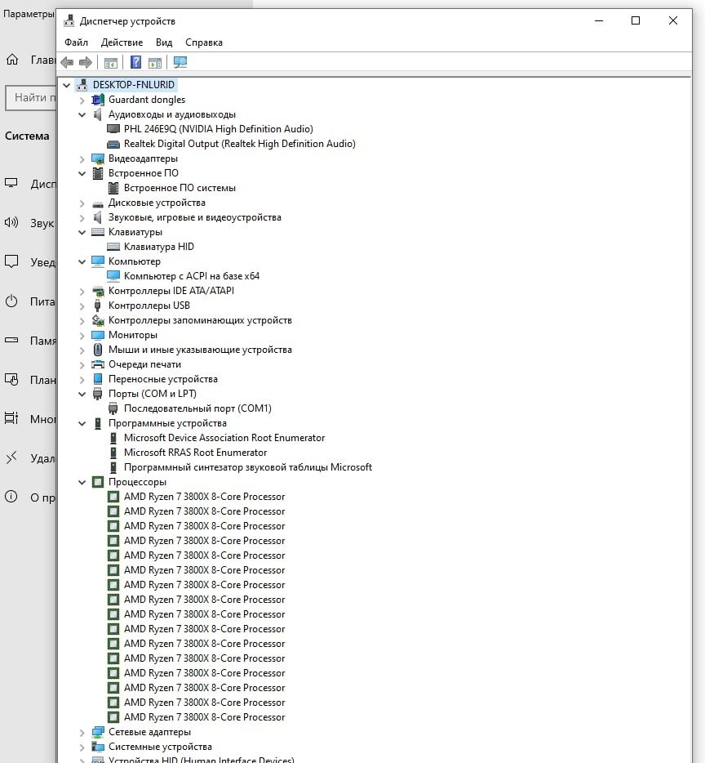Collapse the DESKTOP-FNLURID root node
This screenshot has height=763, width=705.
coord(67,85)
